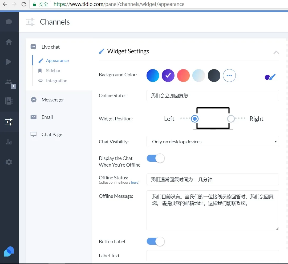Click the Background Color label
The width and height of the screenshot is (288, 264).
[118, 75]
